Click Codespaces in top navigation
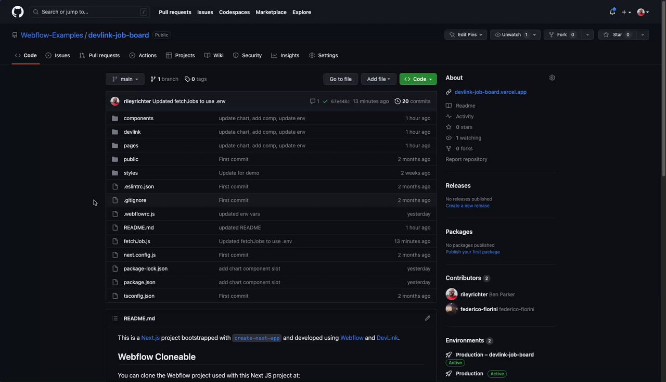This screenshot has height=382, width=666. (234, 12)
